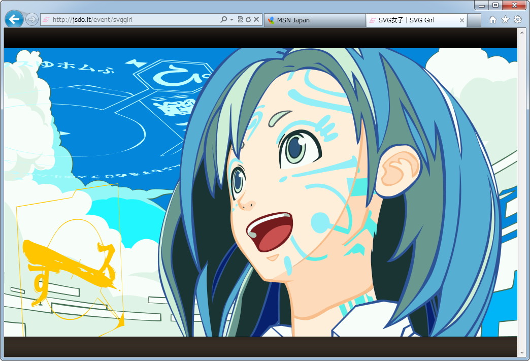Click the forward navigation arrow

coord(30,20)
